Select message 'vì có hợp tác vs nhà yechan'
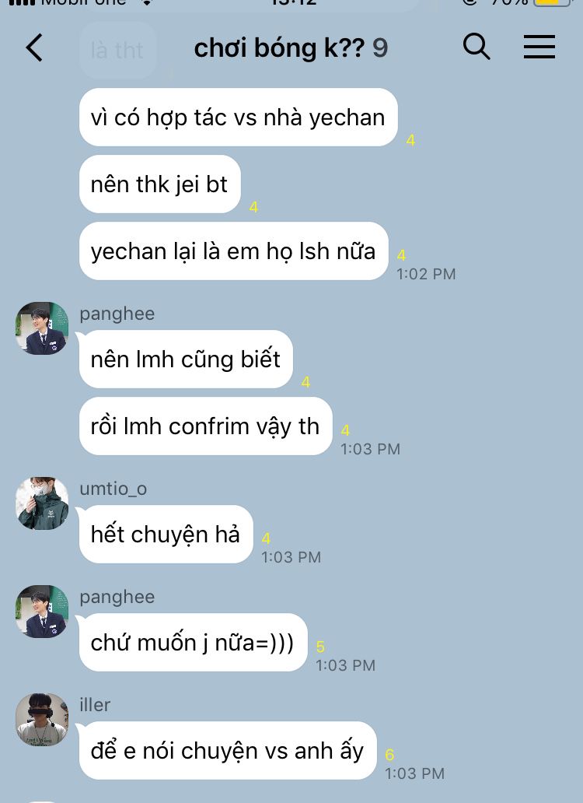 pos(239,117)
